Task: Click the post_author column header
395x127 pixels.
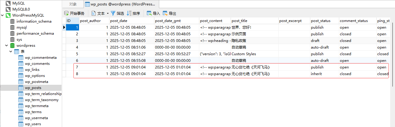Action: pos(94,21)
